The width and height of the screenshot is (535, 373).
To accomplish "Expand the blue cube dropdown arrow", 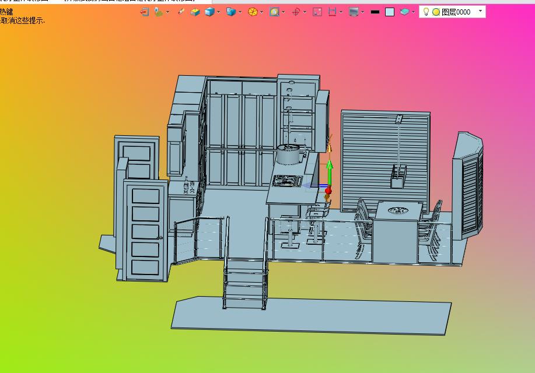I will point(219,12).
